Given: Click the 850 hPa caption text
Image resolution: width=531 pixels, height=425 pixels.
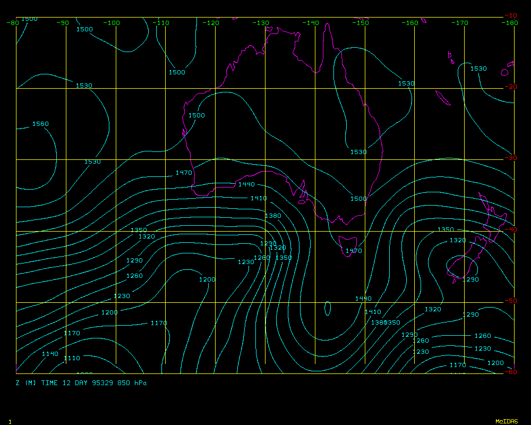Looking at the screenshot, I should click(x=132, y=382).
